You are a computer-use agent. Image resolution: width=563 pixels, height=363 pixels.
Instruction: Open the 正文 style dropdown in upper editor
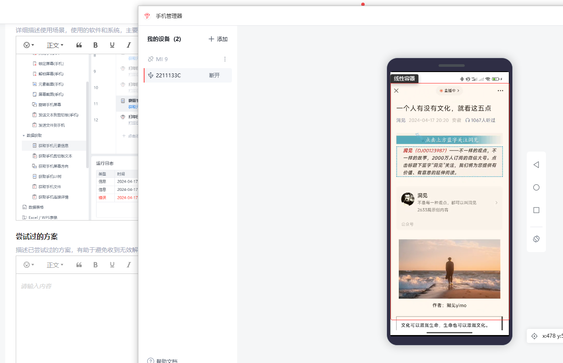[55, 45]
